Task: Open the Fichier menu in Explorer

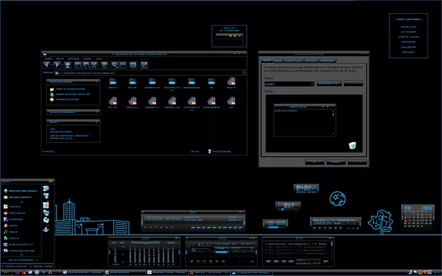Action: (48, 58)
